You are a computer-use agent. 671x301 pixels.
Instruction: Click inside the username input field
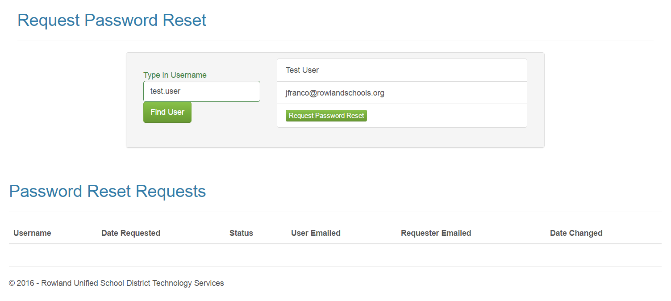[x=201, y=91]
